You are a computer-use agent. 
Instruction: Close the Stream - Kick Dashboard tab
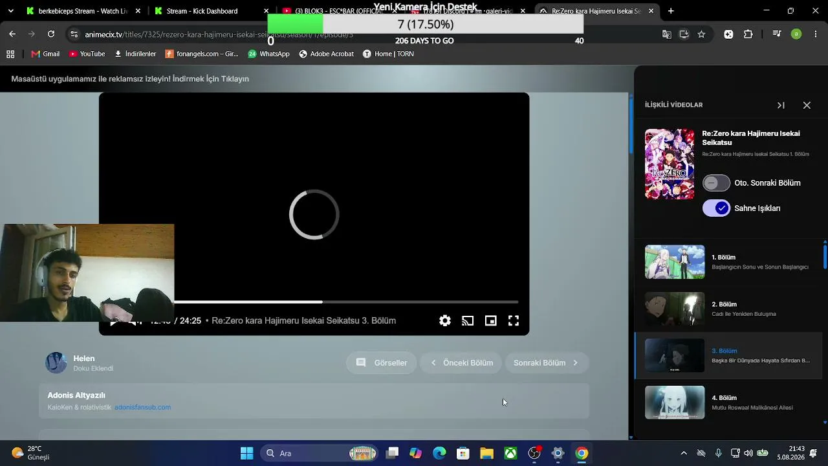(x=267, y=11)
